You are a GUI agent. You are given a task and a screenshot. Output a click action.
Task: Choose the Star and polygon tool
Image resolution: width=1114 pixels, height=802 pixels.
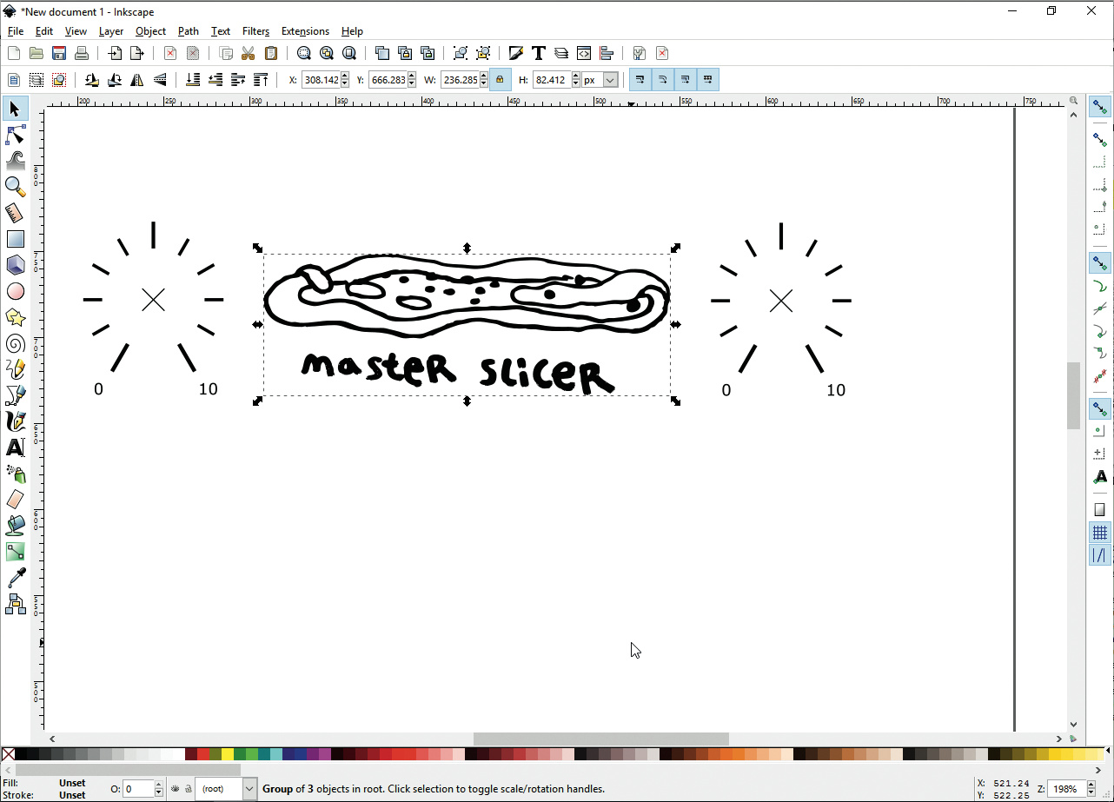(x=16, y=317)
